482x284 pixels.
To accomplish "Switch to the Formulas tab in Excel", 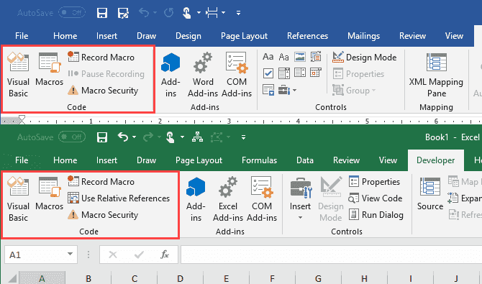I will point(259,160).
